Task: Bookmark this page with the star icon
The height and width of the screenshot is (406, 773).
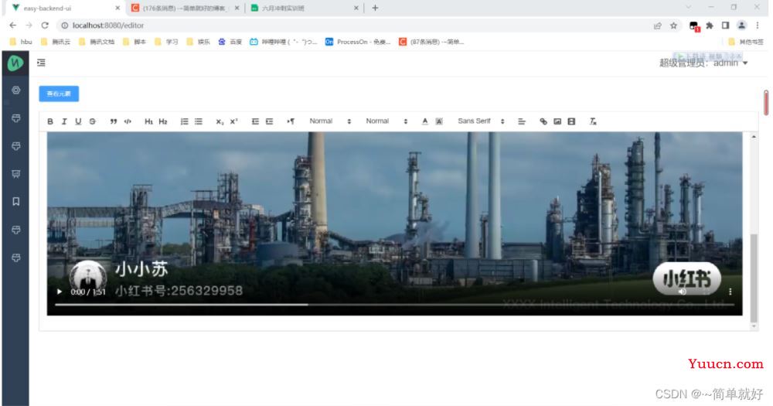Action: 673,26
